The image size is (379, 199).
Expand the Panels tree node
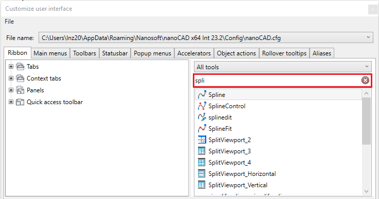coord(11,90)
